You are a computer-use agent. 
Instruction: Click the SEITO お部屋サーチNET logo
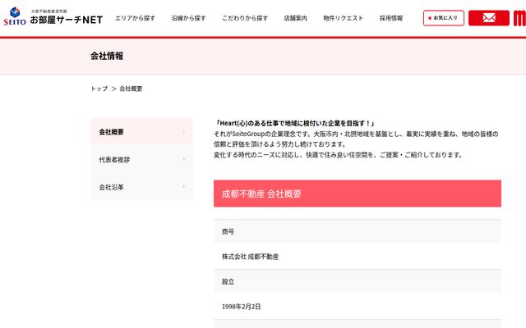click(x=53, y=16)
